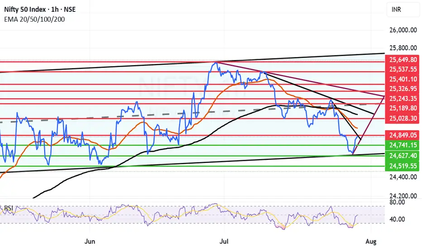Click the Nifty 50 Index chart title
Viewport: 422px width, 249px height.
pos(40,10)
